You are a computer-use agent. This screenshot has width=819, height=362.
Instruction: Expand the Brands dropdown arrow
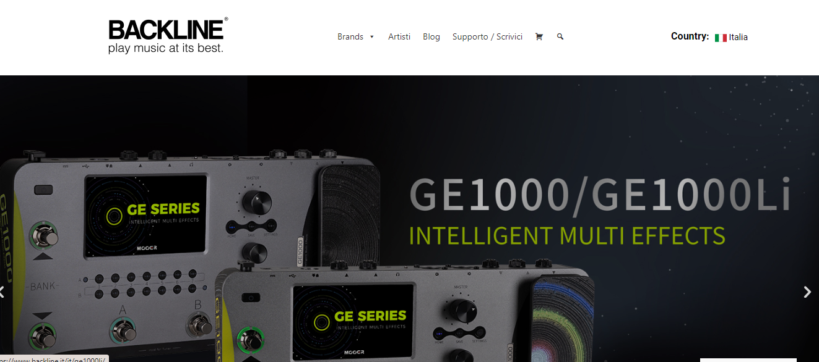(x=371, y=37)
